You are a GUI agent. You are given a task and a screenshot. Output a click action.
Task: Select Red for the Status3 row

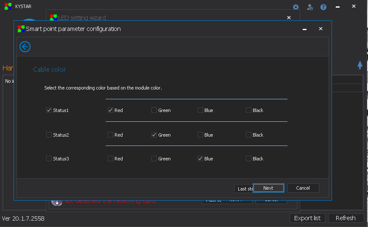click(110, 159)
